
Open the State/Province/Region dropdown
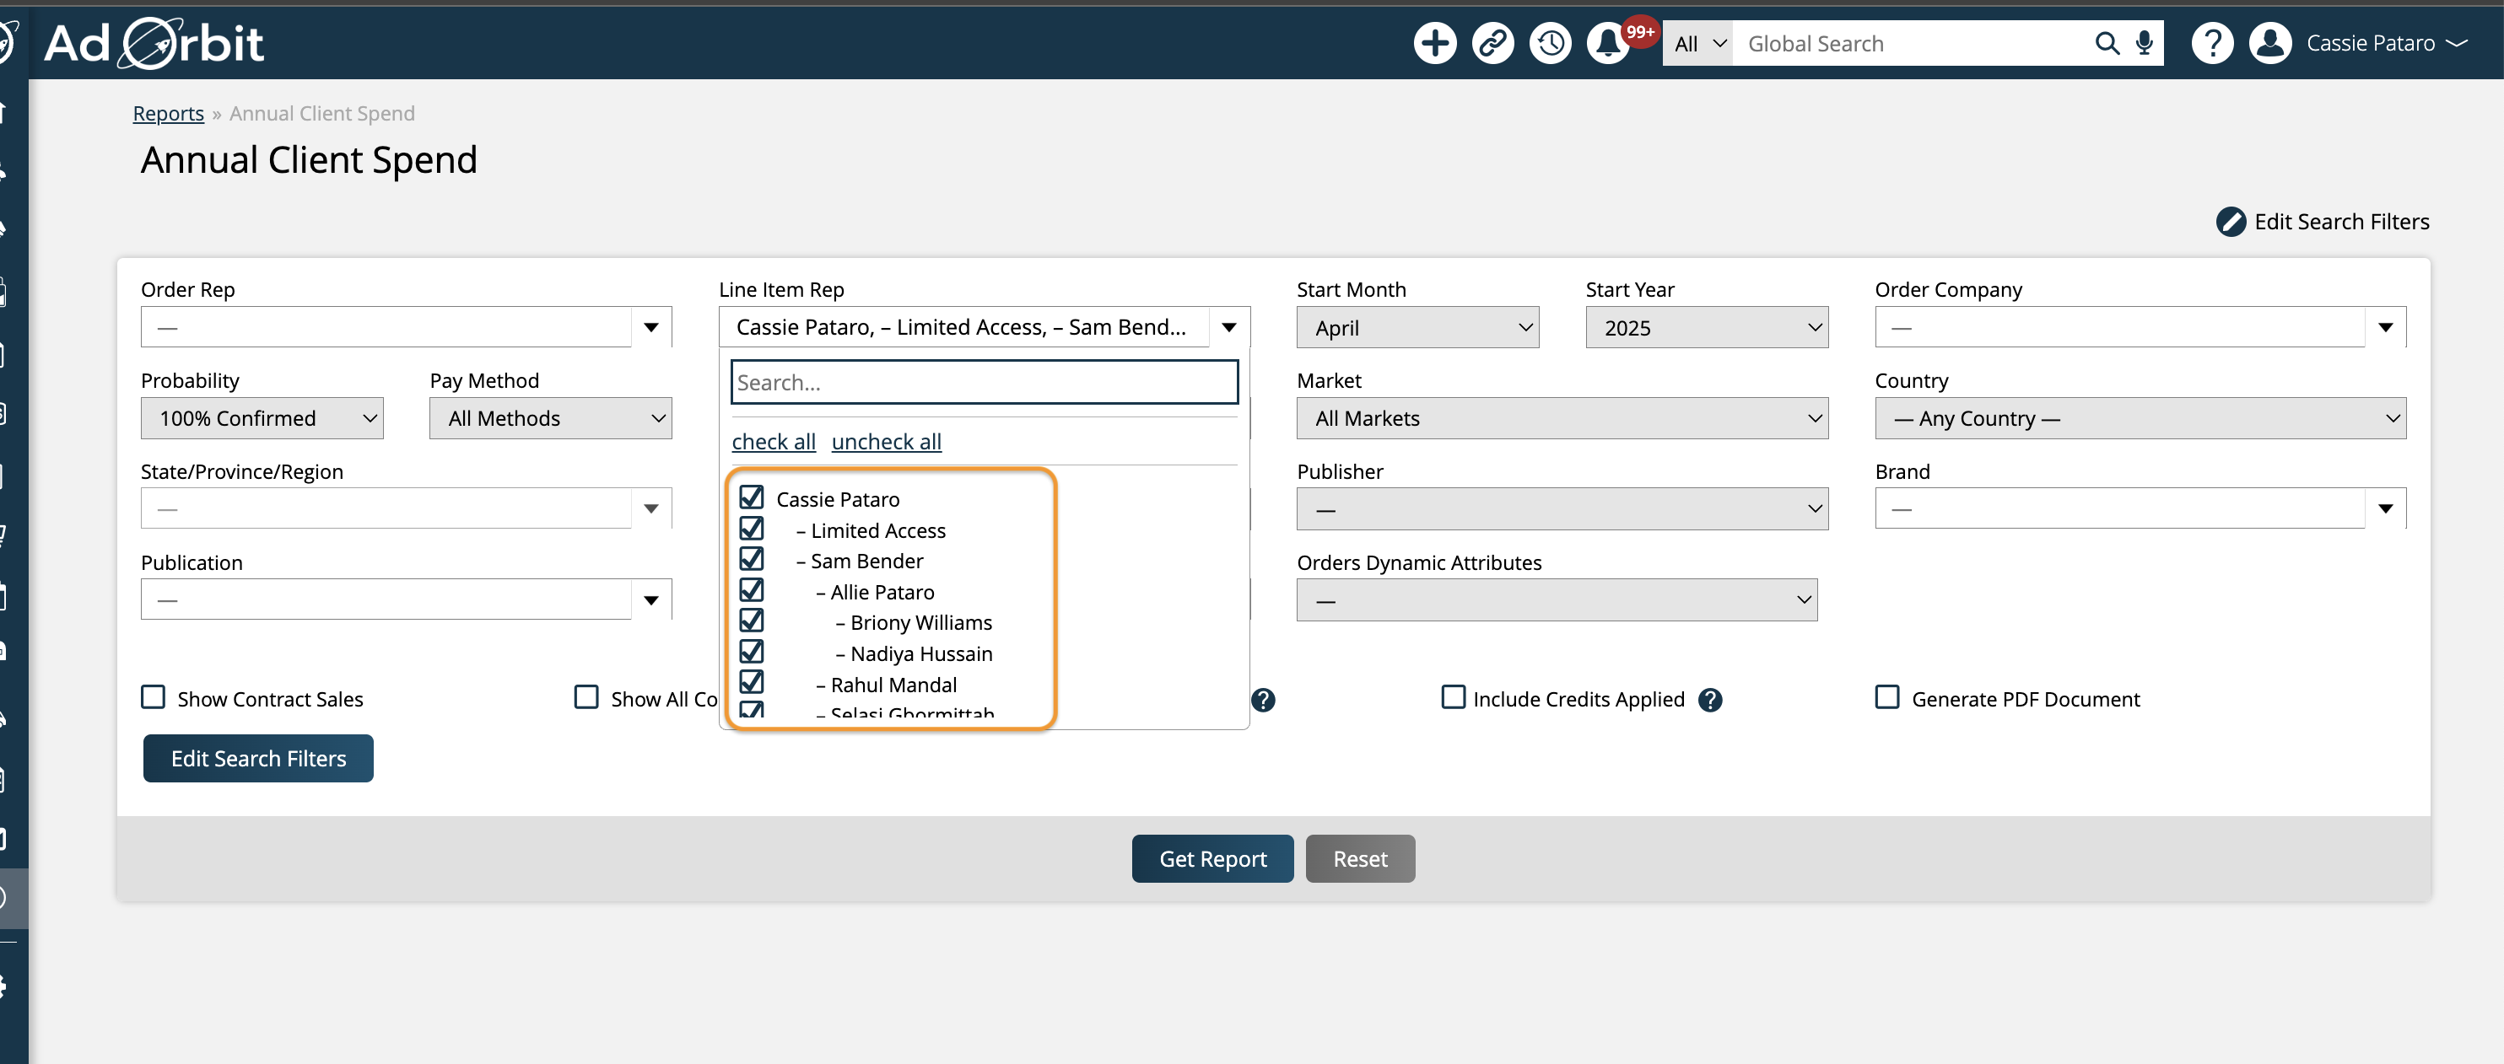pyautogui.click(x=407, y=508)
